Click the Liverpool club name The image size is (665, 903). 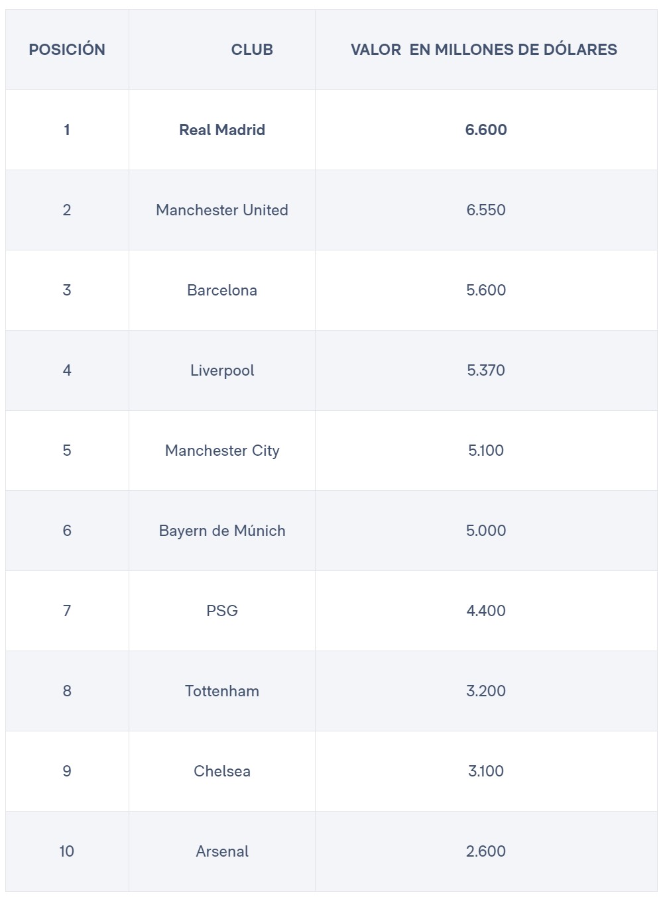(x=222, y=370)
